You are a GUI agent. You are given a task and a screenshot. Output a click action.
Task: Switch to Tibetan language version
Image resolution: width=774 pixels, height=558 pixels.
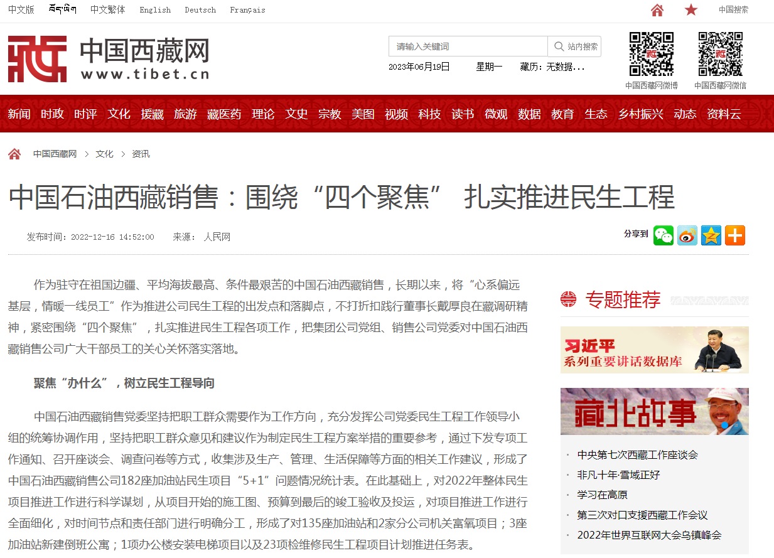tap(63, 9)
